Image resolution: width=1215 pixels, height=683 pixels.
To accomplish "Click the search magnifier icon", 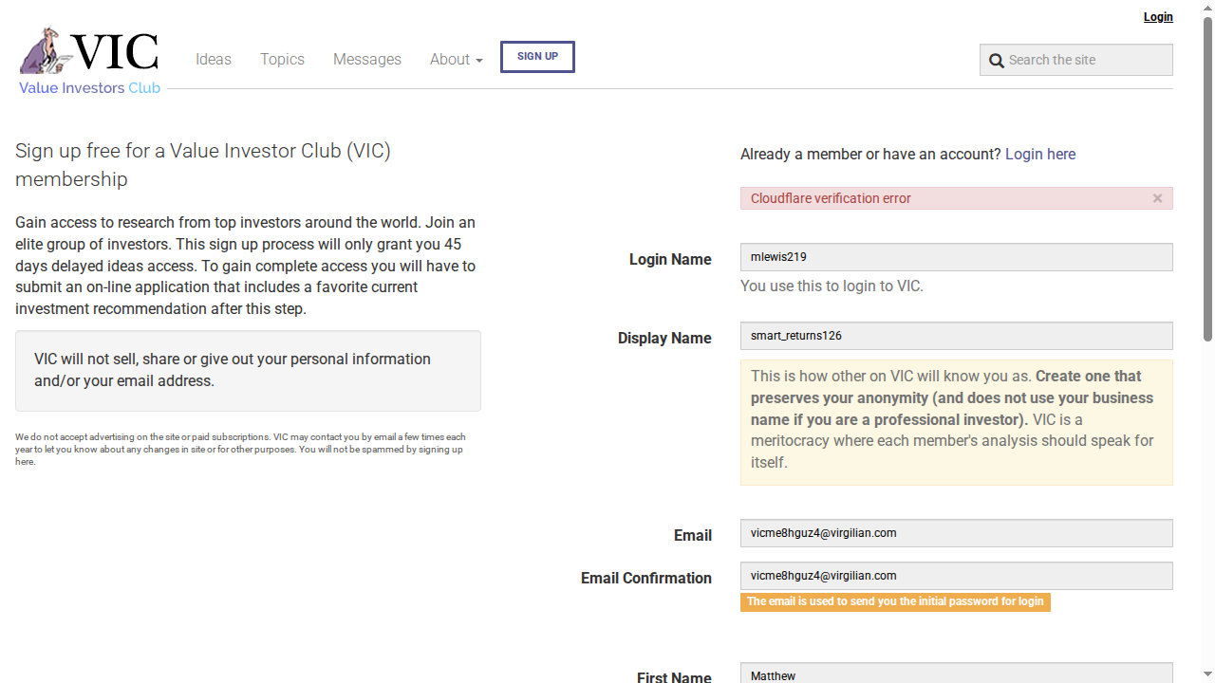I will coord(996,61).
